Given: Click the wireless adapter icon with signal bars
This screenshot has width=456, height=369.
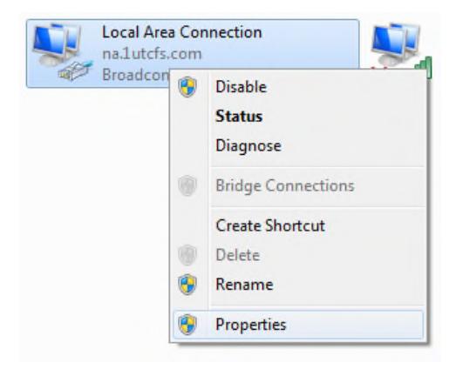Looking at the screenshot, I should click(401, 48).
